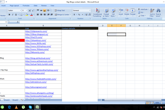165x110 pixels.
Task: Open Sort & Filter options
Action: tap(152, 13)
